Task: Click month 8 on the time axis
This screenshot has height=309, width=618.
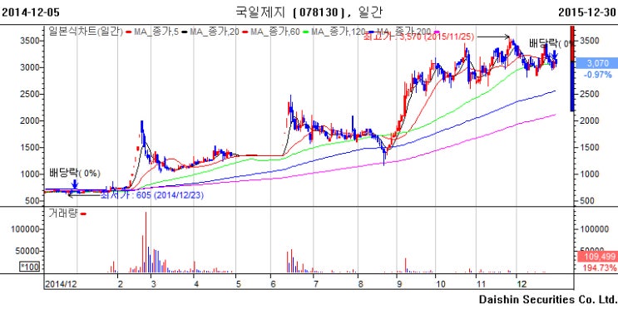Action: (x=360, y=284)
